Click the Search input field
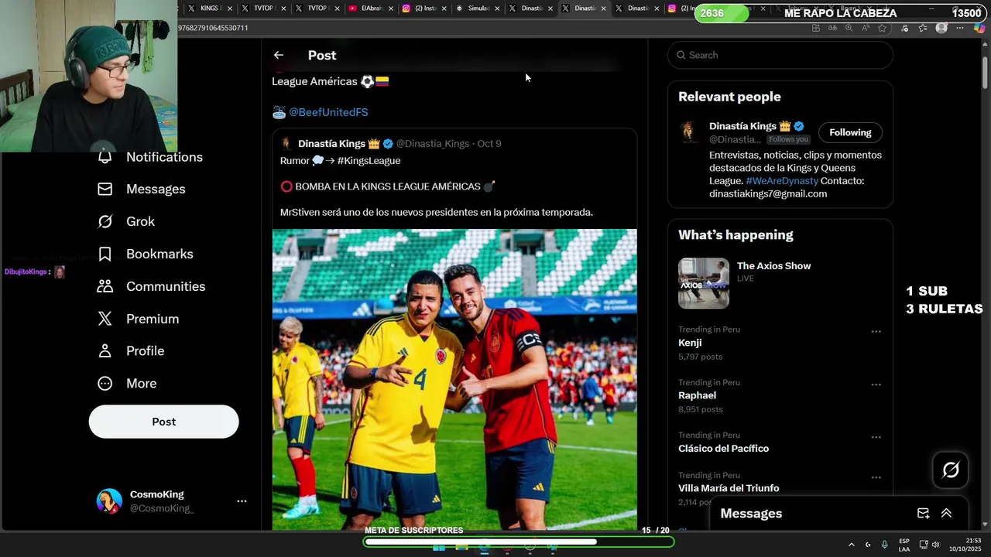Viewport: 991px width, 557px height. (780, 55)
